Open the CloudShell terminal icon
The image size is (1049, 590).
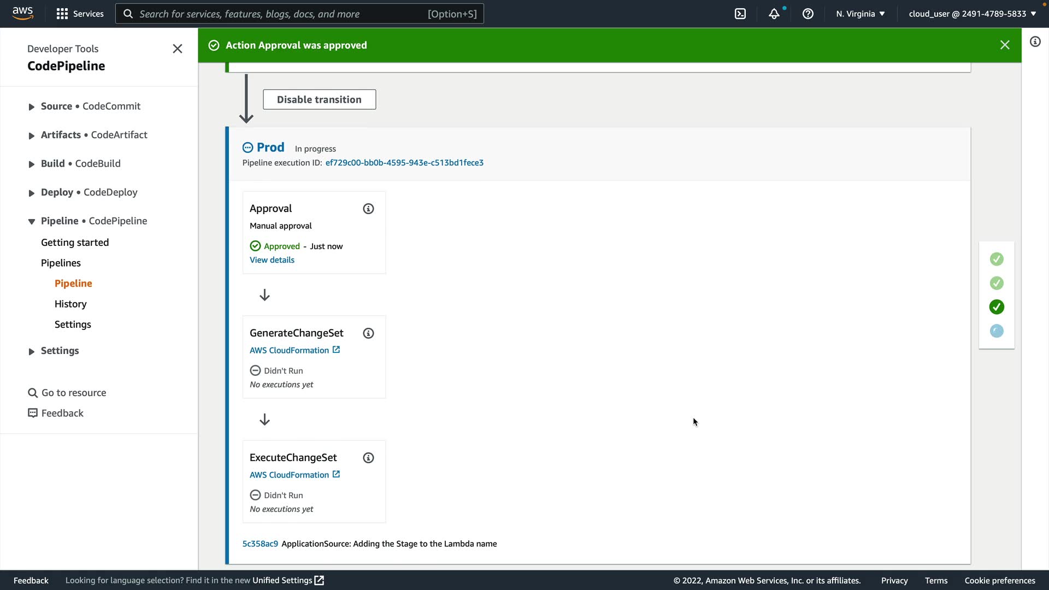[740, 14]
